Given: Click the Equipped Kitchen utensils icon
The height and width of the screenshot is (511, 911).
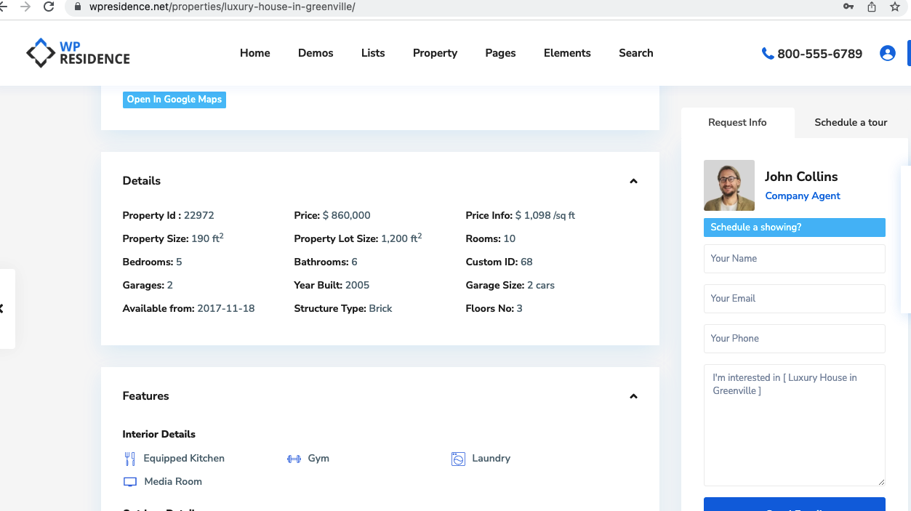Looking at the screenshot, I should tap(130, 459).
